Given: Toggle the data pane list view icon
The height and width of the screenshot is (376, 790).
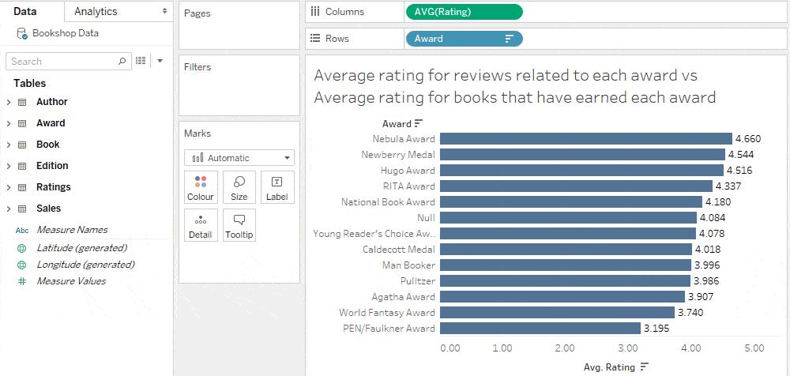Looking at the screenshot, I should (x=141, y=61).
